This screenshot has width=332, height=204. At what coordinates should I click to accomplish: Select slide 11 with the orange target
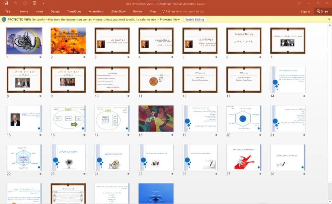pos(156,80)
